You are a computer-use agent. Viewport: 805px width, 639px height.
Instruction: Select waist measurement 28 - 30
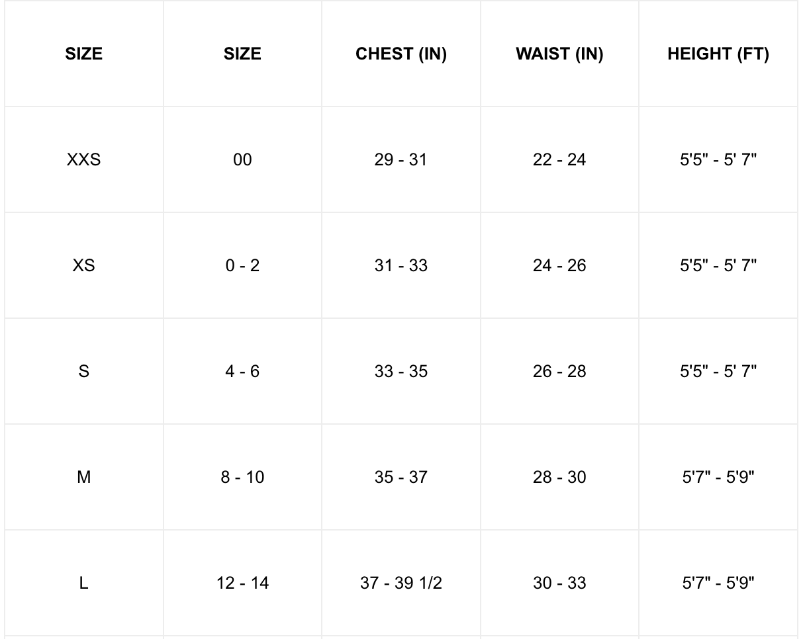pyautogui.click(x=559, y=477)
